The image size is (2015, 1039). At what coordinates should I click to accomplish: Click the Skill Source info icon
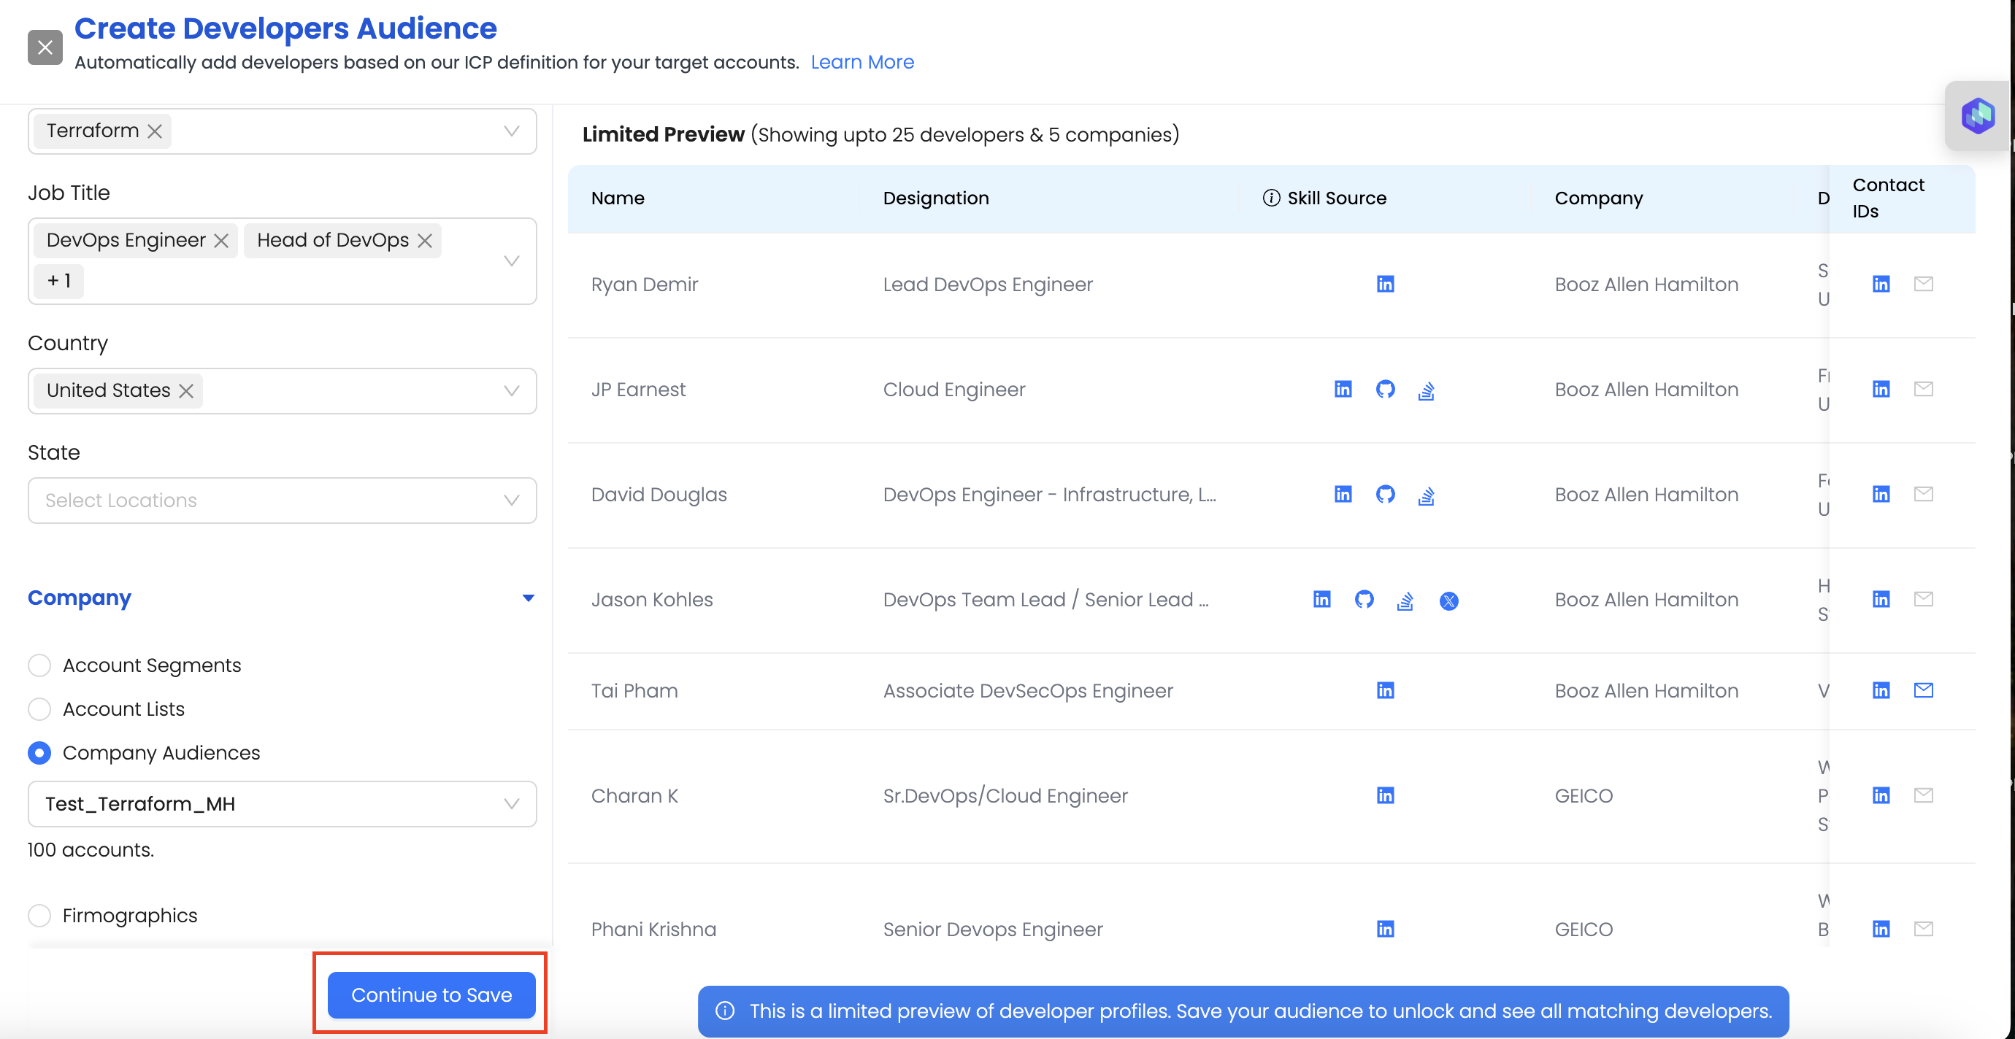click(1271, 198)
